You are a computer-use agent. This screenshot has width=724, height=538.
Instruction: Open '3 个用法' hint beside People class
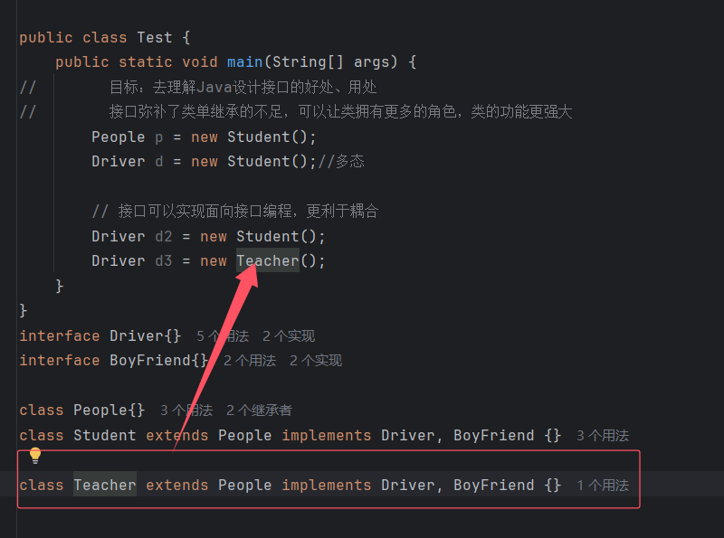186,411
